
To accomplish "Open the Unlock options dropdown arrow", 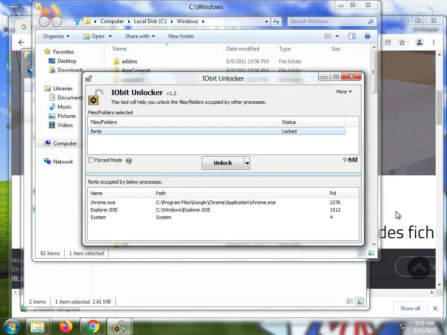I will pyautogui.click(x=247, y=163).
